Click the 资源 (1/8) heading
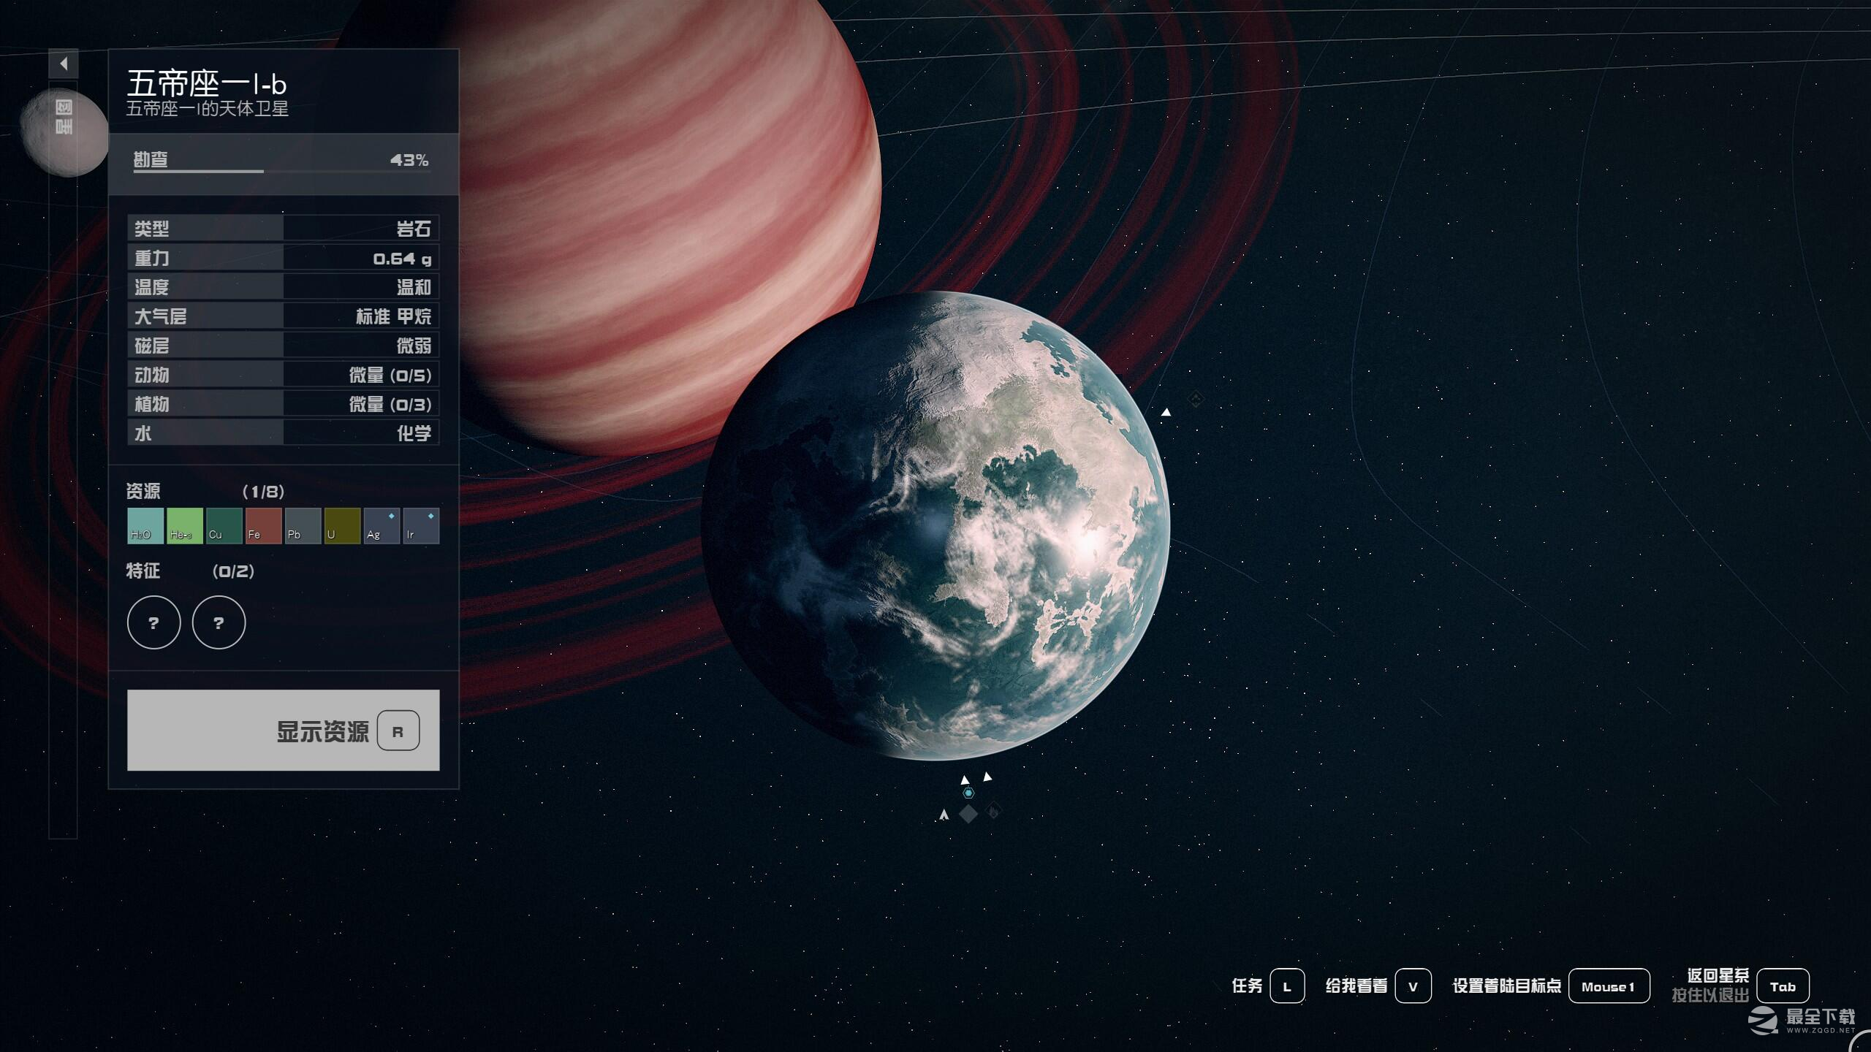This screenshot has height=1052, width=1871. pyautogui.click(x=205, y=491)
